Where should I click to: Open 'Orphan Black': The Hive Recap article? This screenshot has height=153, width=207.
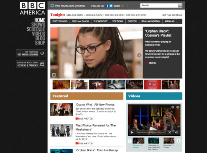97,150
